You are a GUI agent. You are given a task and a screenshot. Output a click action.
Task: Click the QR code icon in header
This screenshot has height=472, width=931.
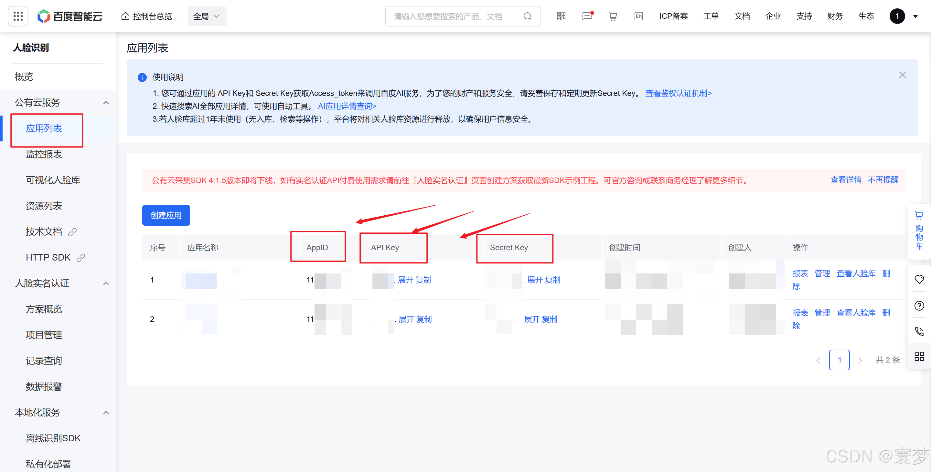[x=561, y=16]
